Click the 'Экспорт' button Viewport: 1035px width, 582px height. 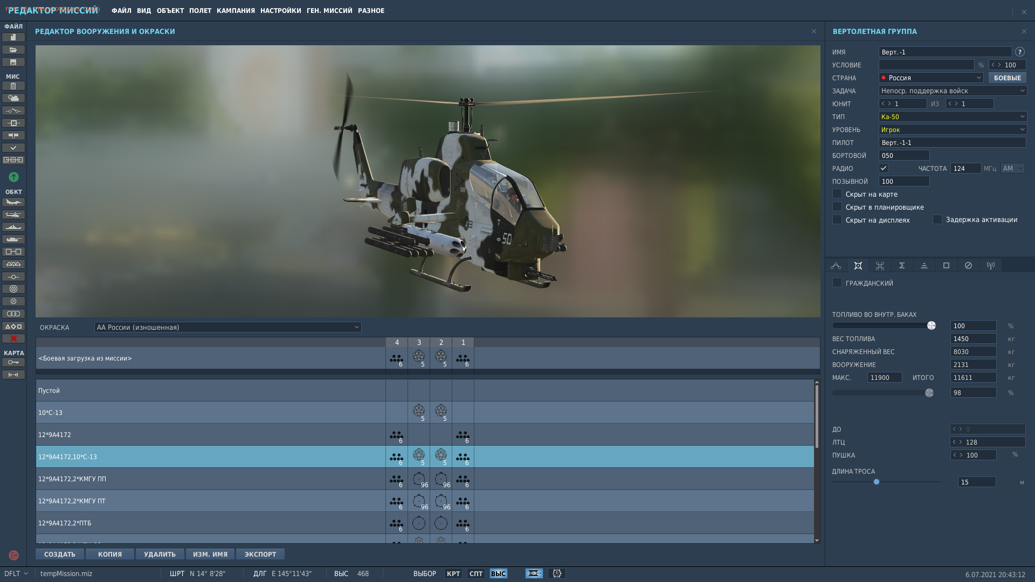click(x=260, y=554)
